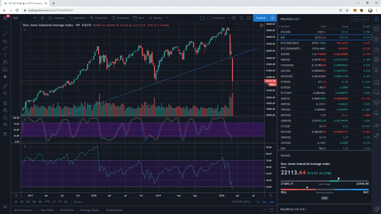
Task: Open the Unnamed chart layout dropdown
Action: click(218, 18)
